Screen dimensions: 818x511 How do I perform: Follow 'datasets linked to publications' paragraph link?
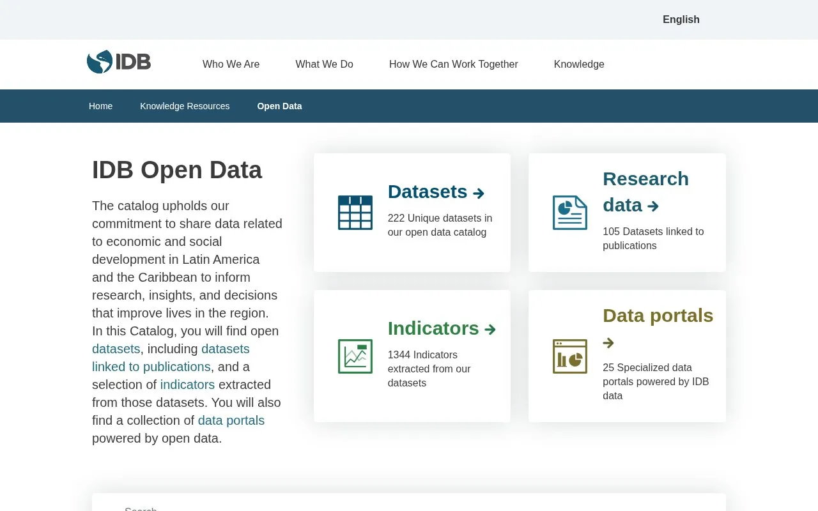pyautogui.click(x=171, y=358)
